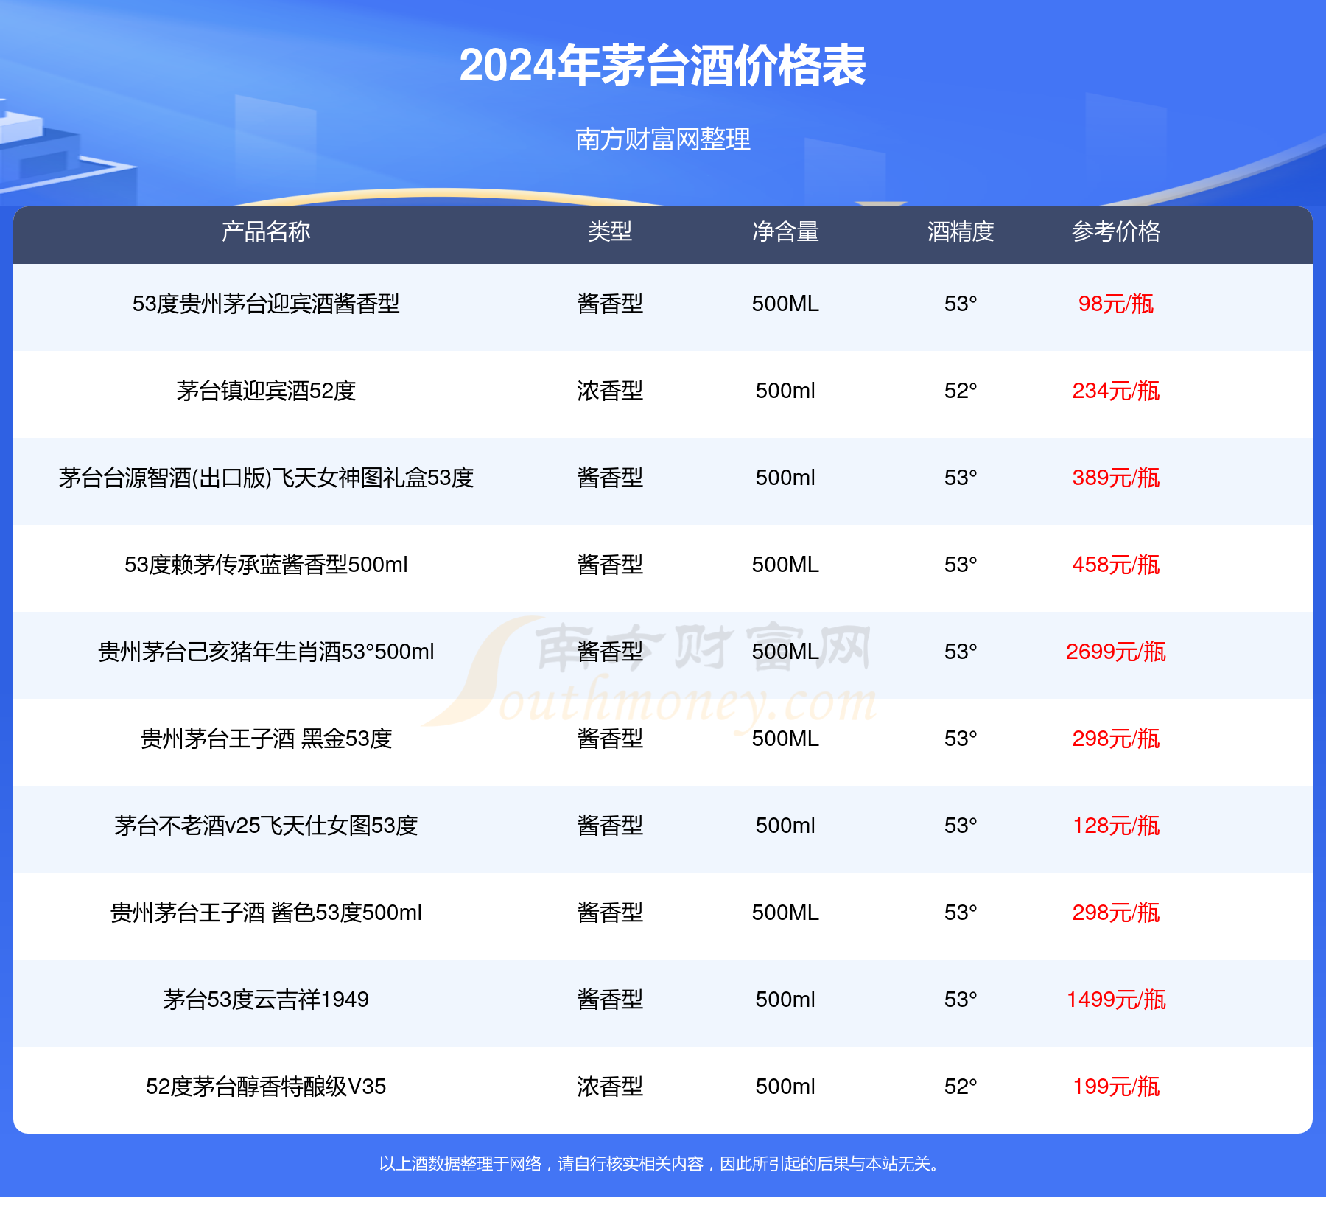Screen dimensions: 1326x1231
Task: Click the 389元/瓶 price
Action: coord(1116,478)
